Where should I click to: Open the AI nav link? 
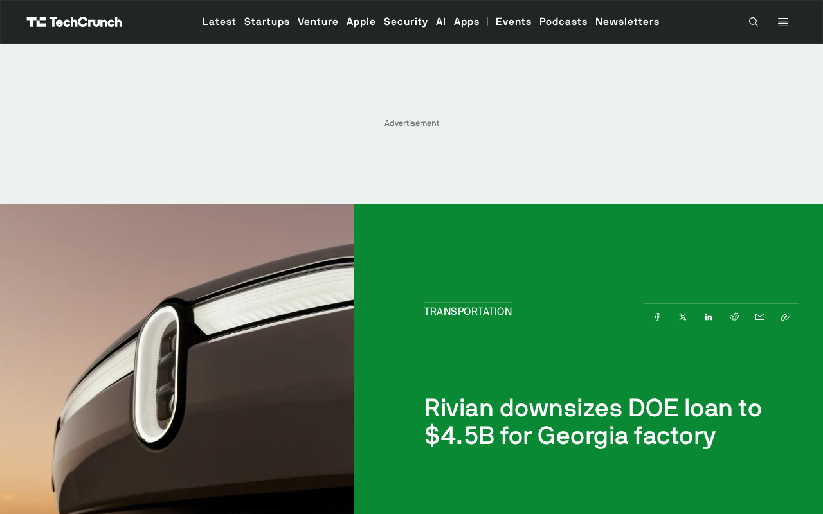(x=441, y=22)
